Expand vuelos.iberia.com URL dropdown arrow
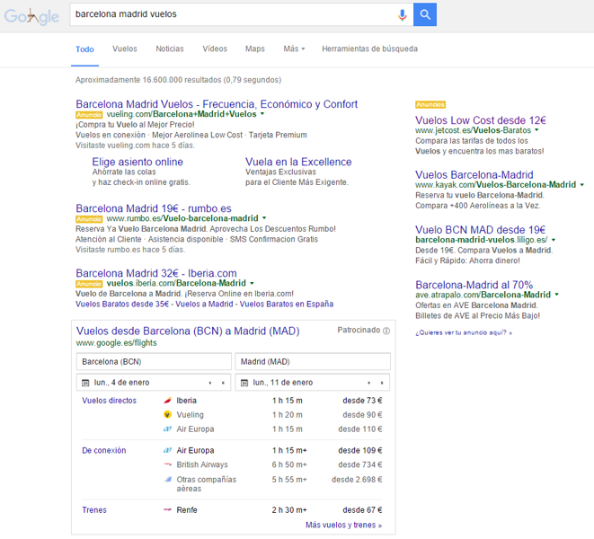Image resolution: width=594 pixels, height=539 pixels. (x=252, y=283)
